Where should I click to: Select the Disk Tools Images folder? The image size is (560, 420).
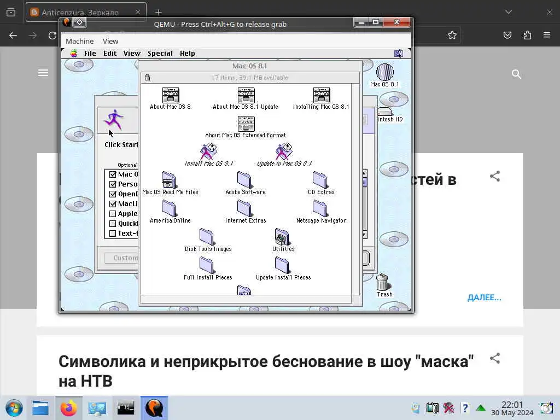pyautogui.click(x=207, y=237)
